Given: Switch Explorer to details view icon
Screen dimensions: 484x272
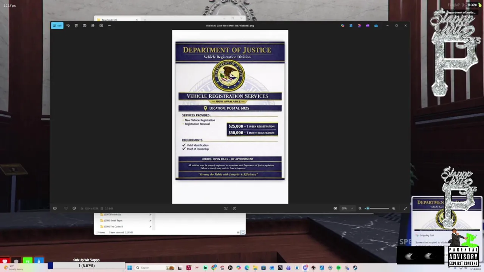Looking at the screenshot, I should (x=238, y=232).
